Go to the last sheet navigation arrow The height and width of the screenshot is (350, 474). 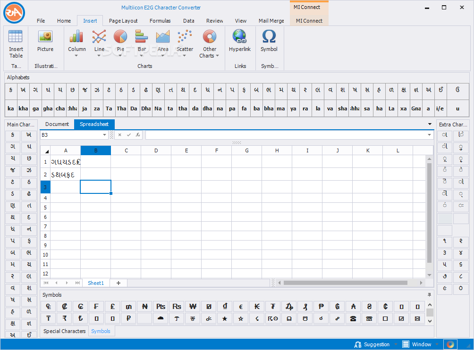coord(77,283)
